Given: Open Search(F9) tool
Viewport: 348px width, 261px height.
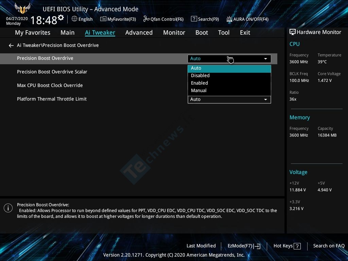Looking at the screenshot, I should pos(205,19).
